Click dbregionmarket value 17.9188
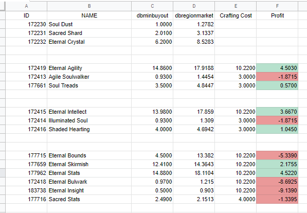The width and height of the screenshot is (307, 213). 194,68
